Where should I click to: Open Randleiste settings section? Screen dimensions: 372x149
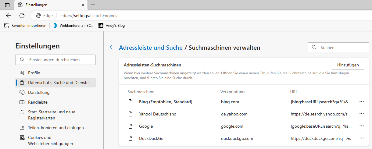click(38, 102)
